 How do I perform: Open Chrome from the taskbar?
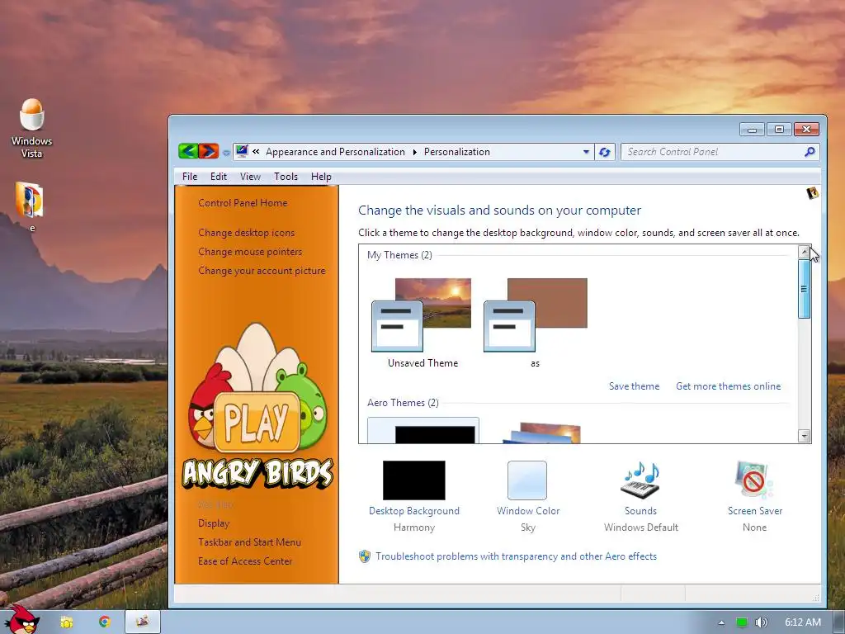(x=105, y=622)
